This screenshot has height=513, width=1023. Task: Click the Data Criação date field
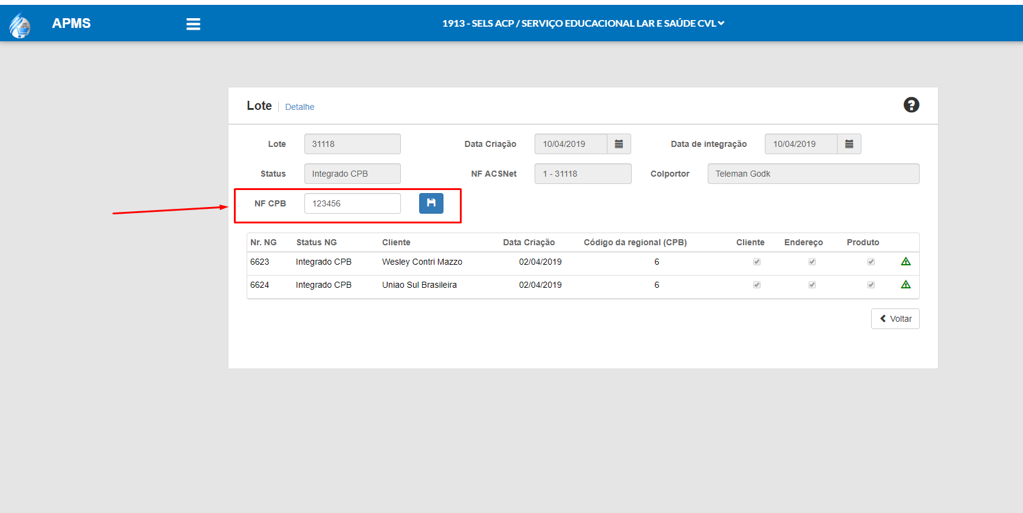tap(571, 144)
